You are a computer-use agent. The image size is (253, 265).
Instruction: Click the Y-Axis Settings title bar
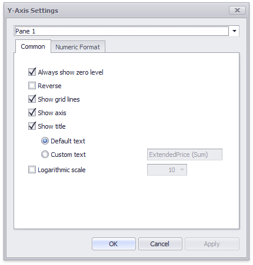tap(118, 11)
